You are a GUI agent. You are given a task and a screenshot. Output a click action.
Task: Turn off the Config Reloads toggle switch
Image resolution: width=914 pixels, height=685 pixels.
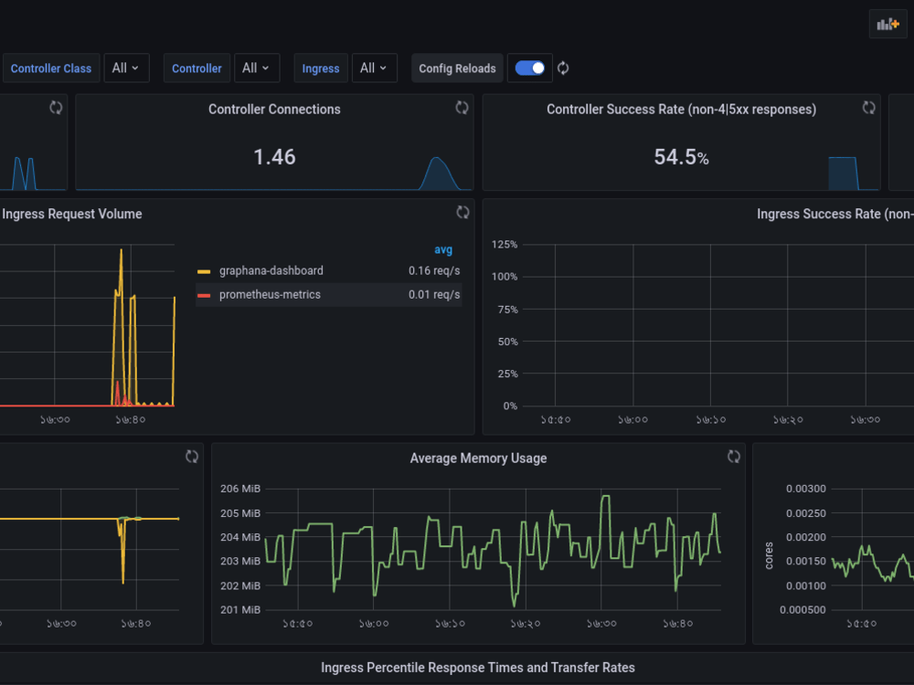click(x=530, y=68)
